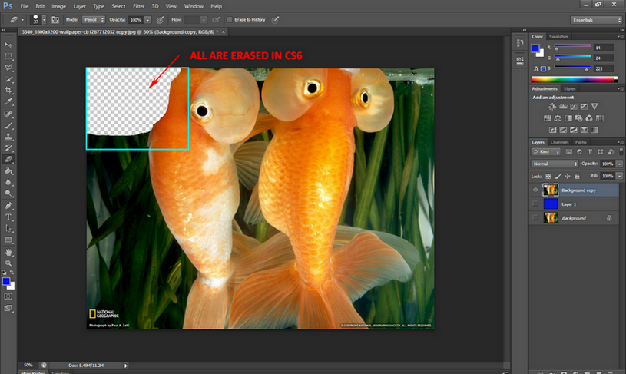626x374 pixels.
Task: Show Layer 1 visibility
Action: pos(535,204)
